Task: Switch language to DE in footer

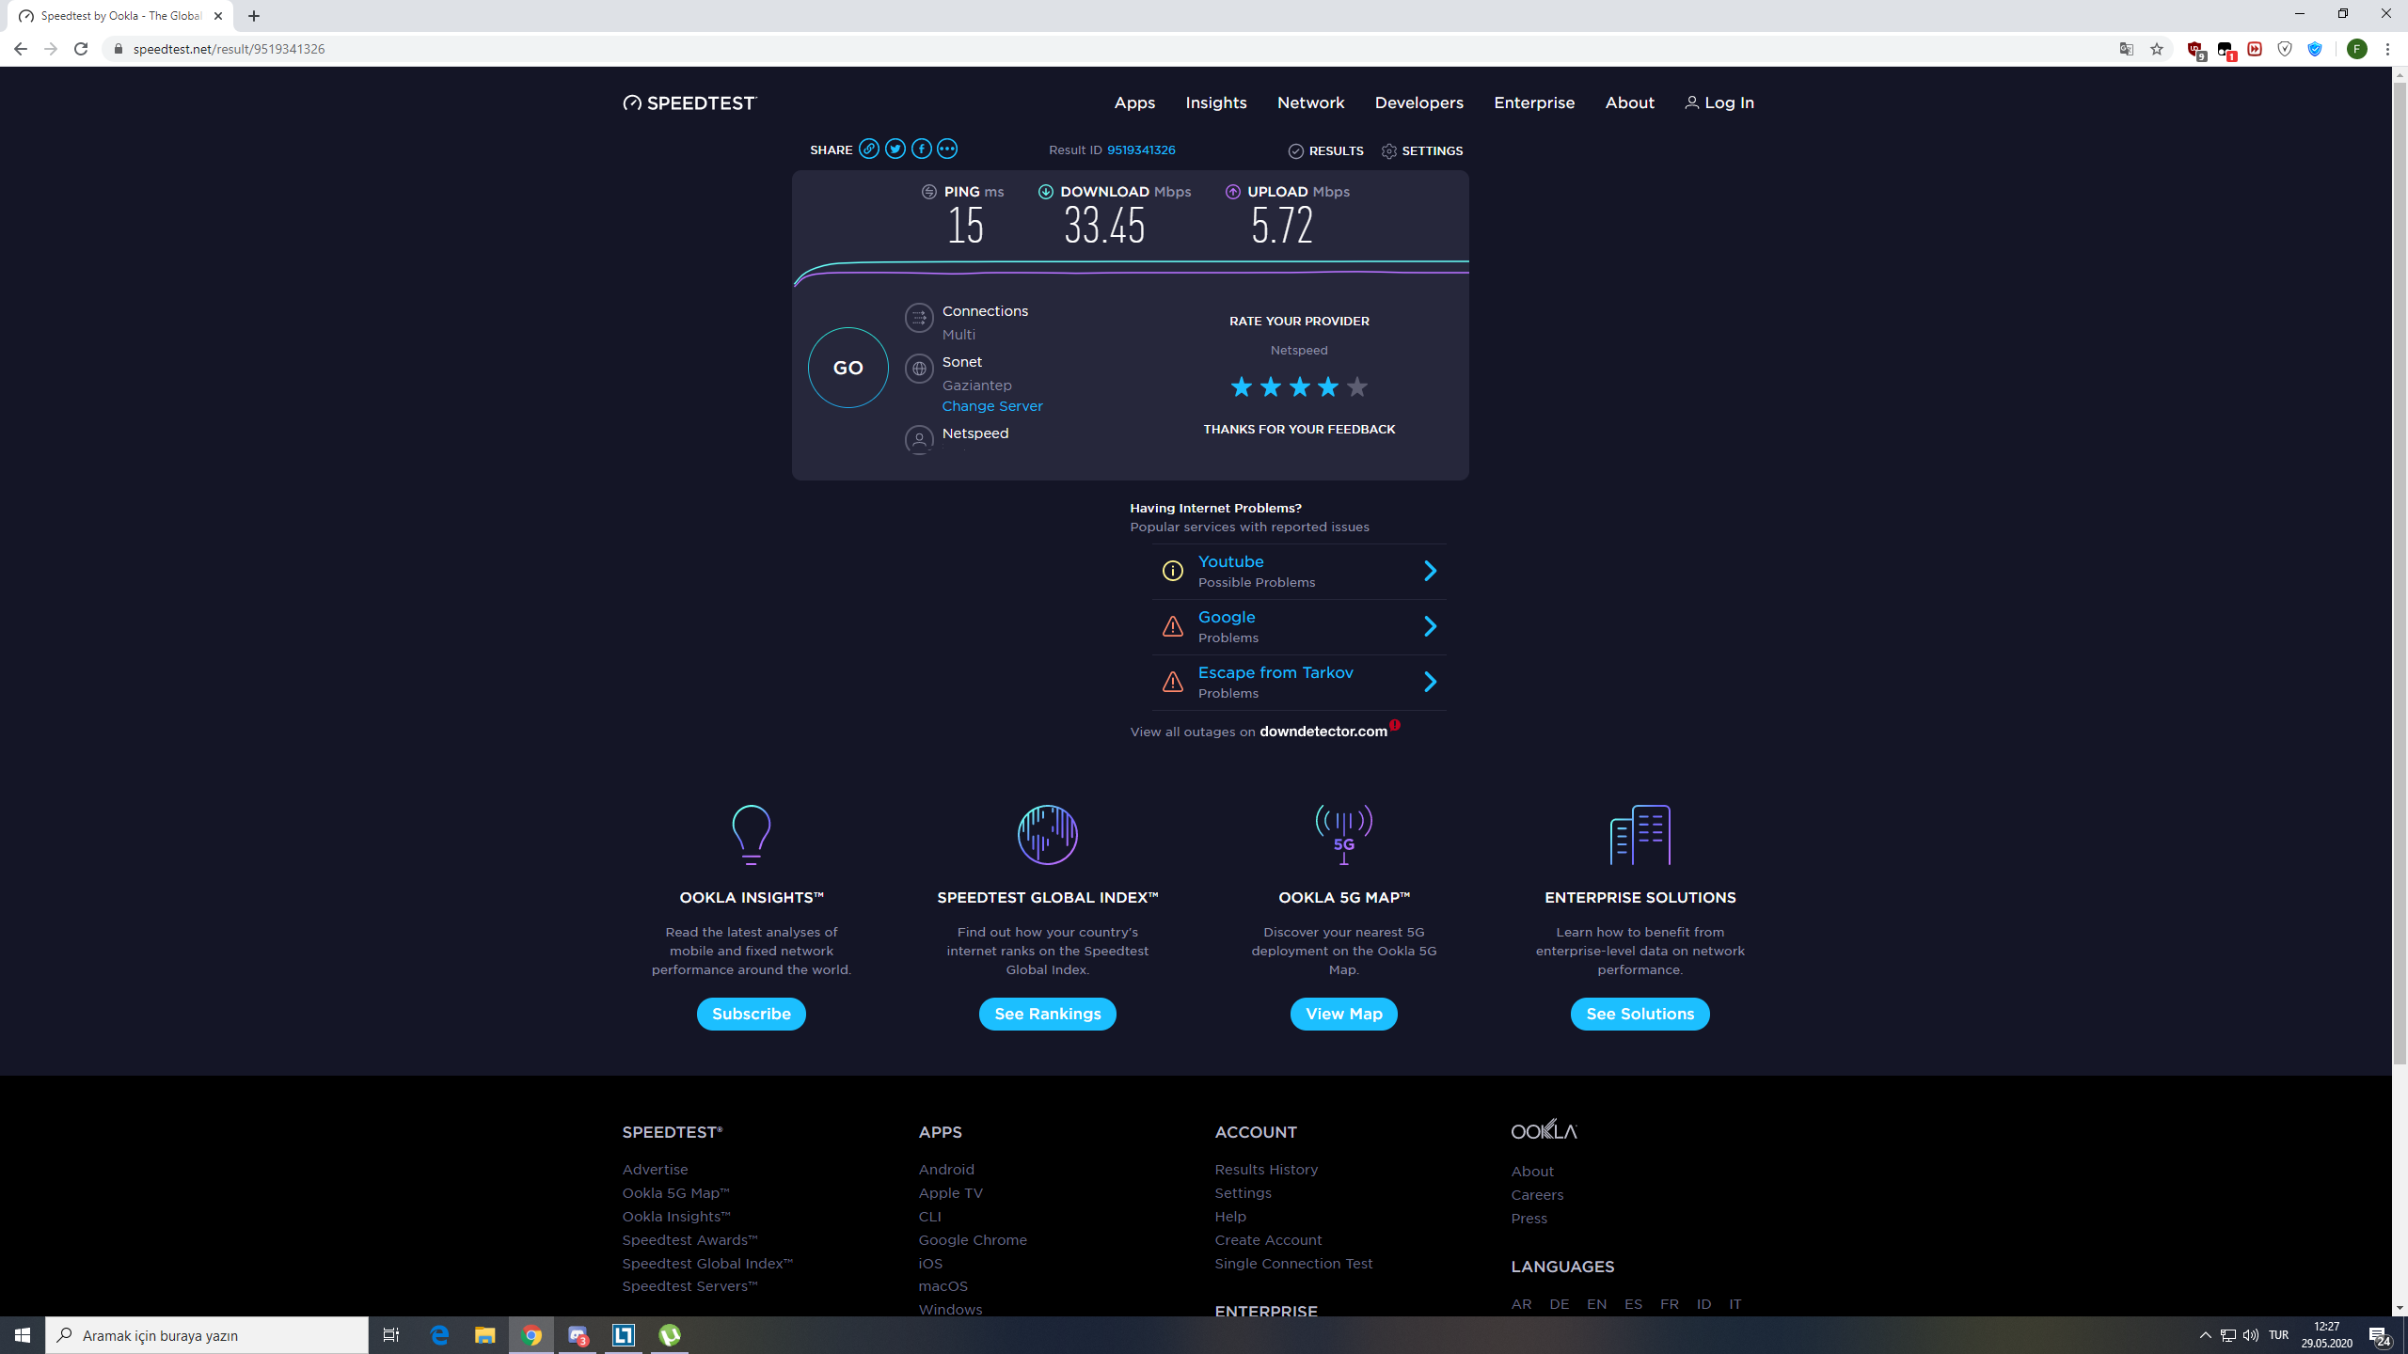Action: (1559, 1304)
